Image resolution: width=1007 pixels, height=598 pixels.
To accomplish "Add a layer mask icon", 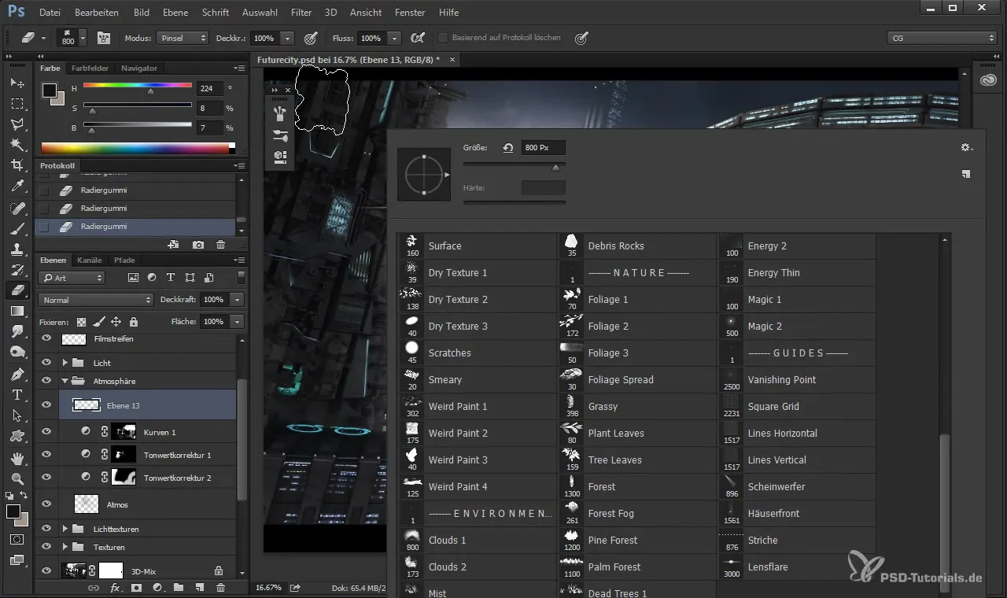I will 136,587.
